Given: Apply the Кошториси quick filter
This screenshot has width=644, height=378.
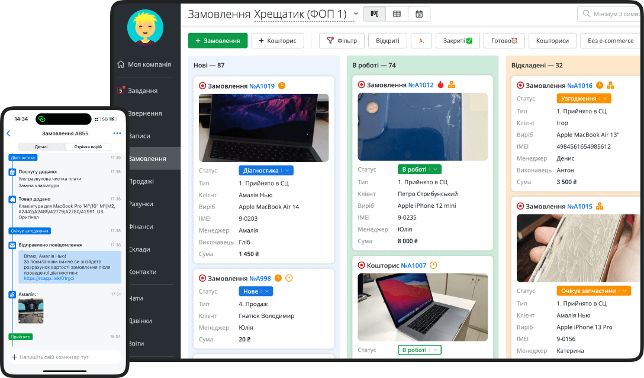Looking at the screenshot, I should click(x=552, y=41).
